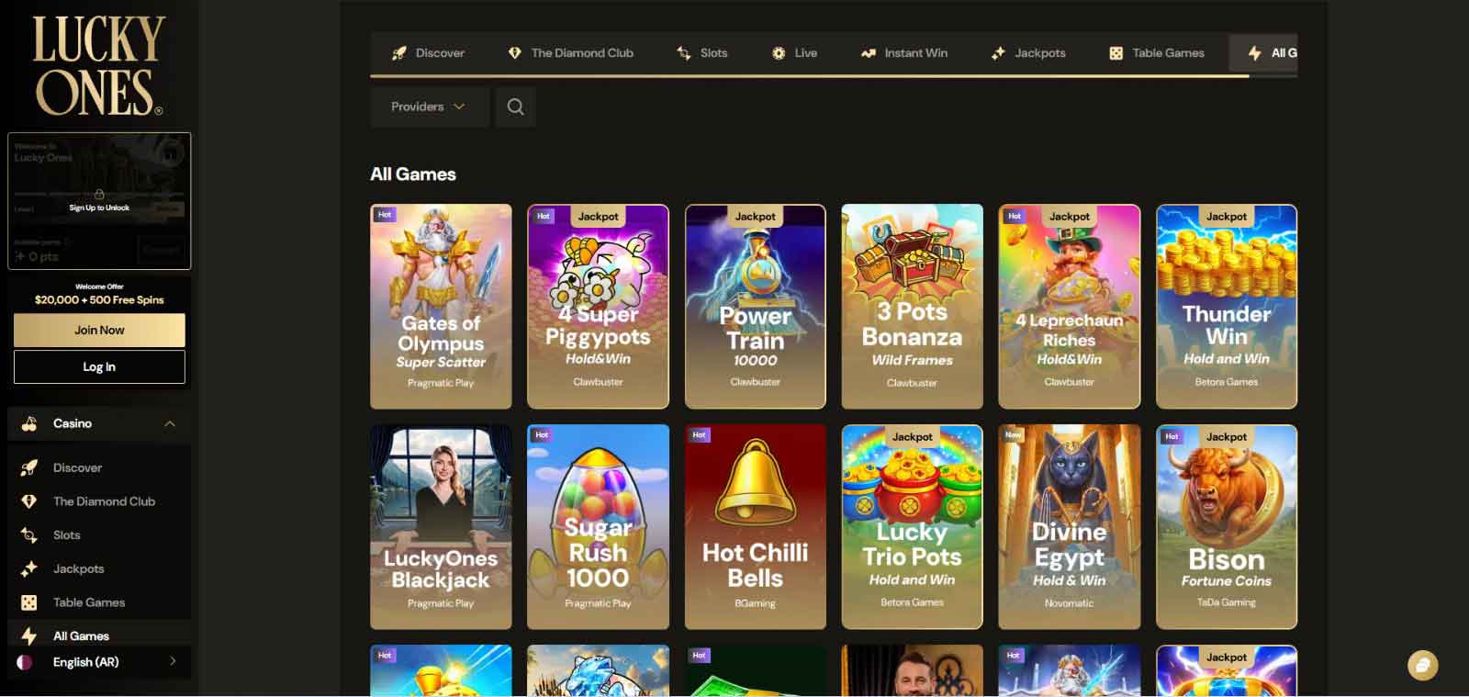
Task: Click the Lucky Ones logo
Action: 98,65
